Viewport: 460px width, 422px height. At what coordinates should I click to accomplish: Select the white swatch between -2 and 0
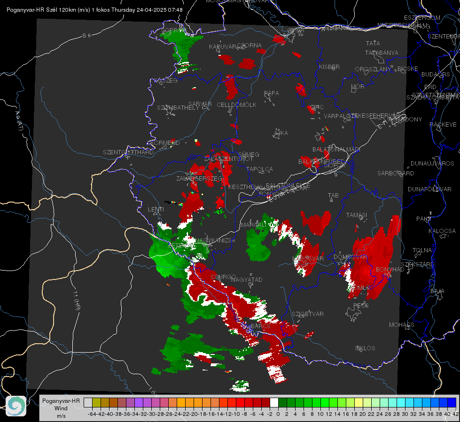pos(274,402)
